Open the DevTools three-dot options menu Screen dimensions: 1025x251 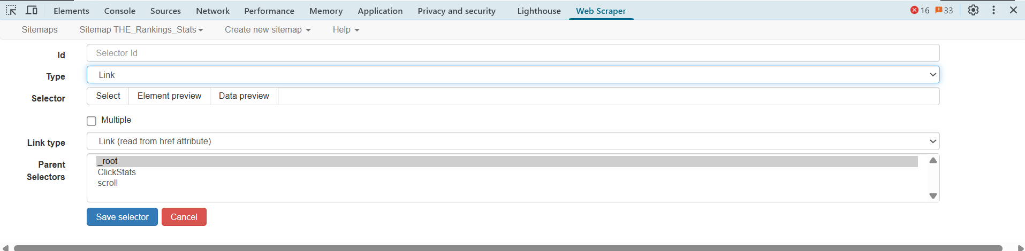point(993,10)
